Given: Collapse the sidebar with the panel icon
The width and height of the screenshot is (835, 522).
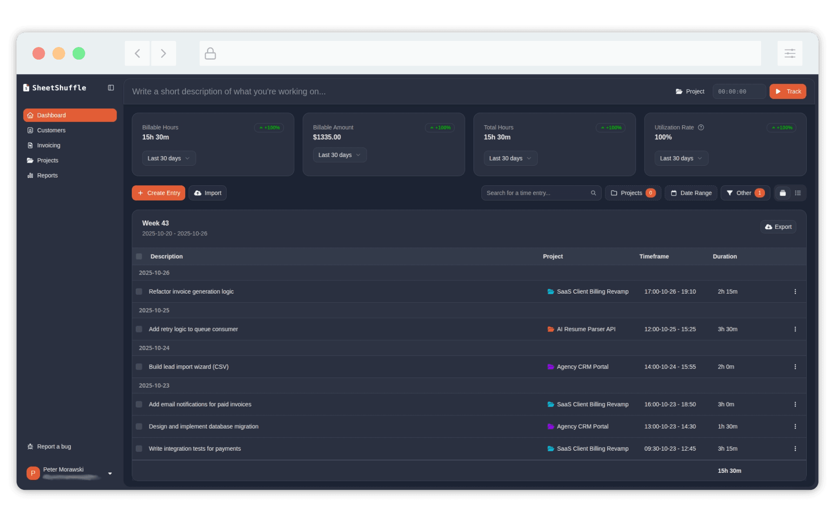Looking at the screenshot, I should click(x=110, y=87).
